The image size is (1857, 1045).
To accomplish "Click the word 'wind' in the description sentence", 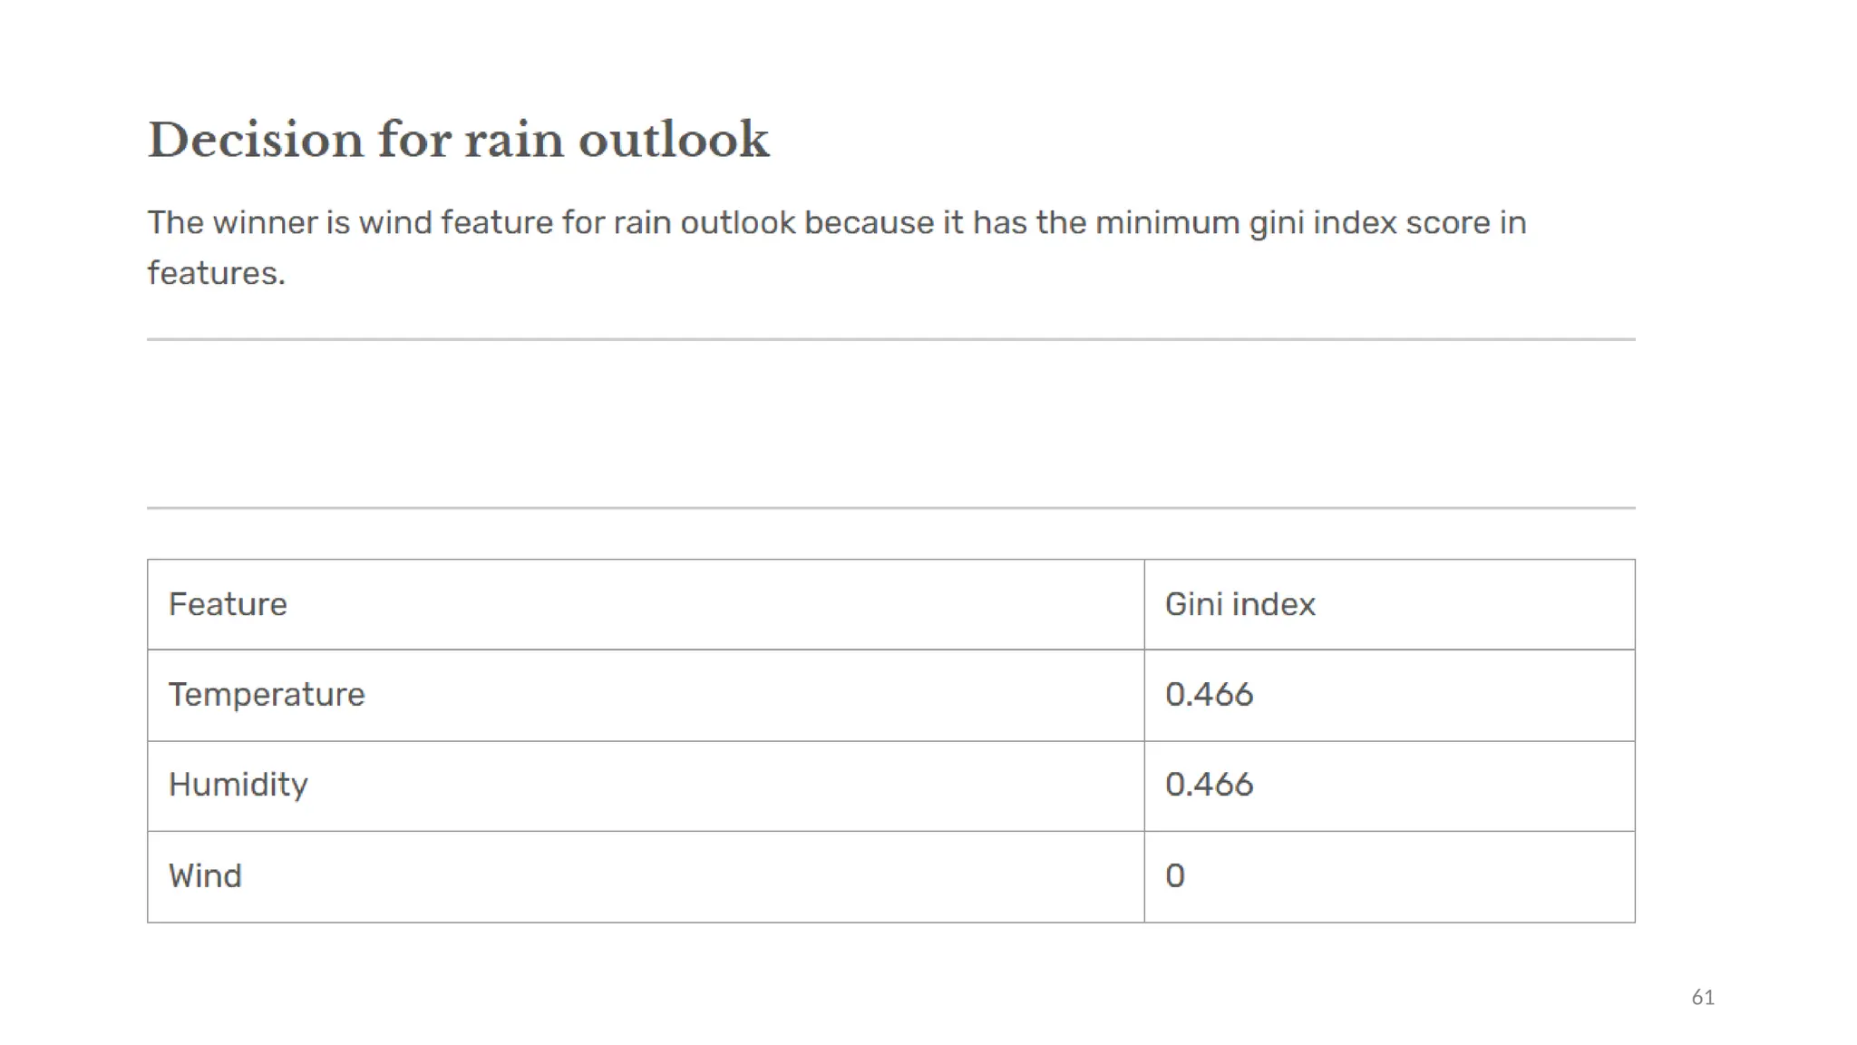I will pyautogui.click(x=395, y=223).
